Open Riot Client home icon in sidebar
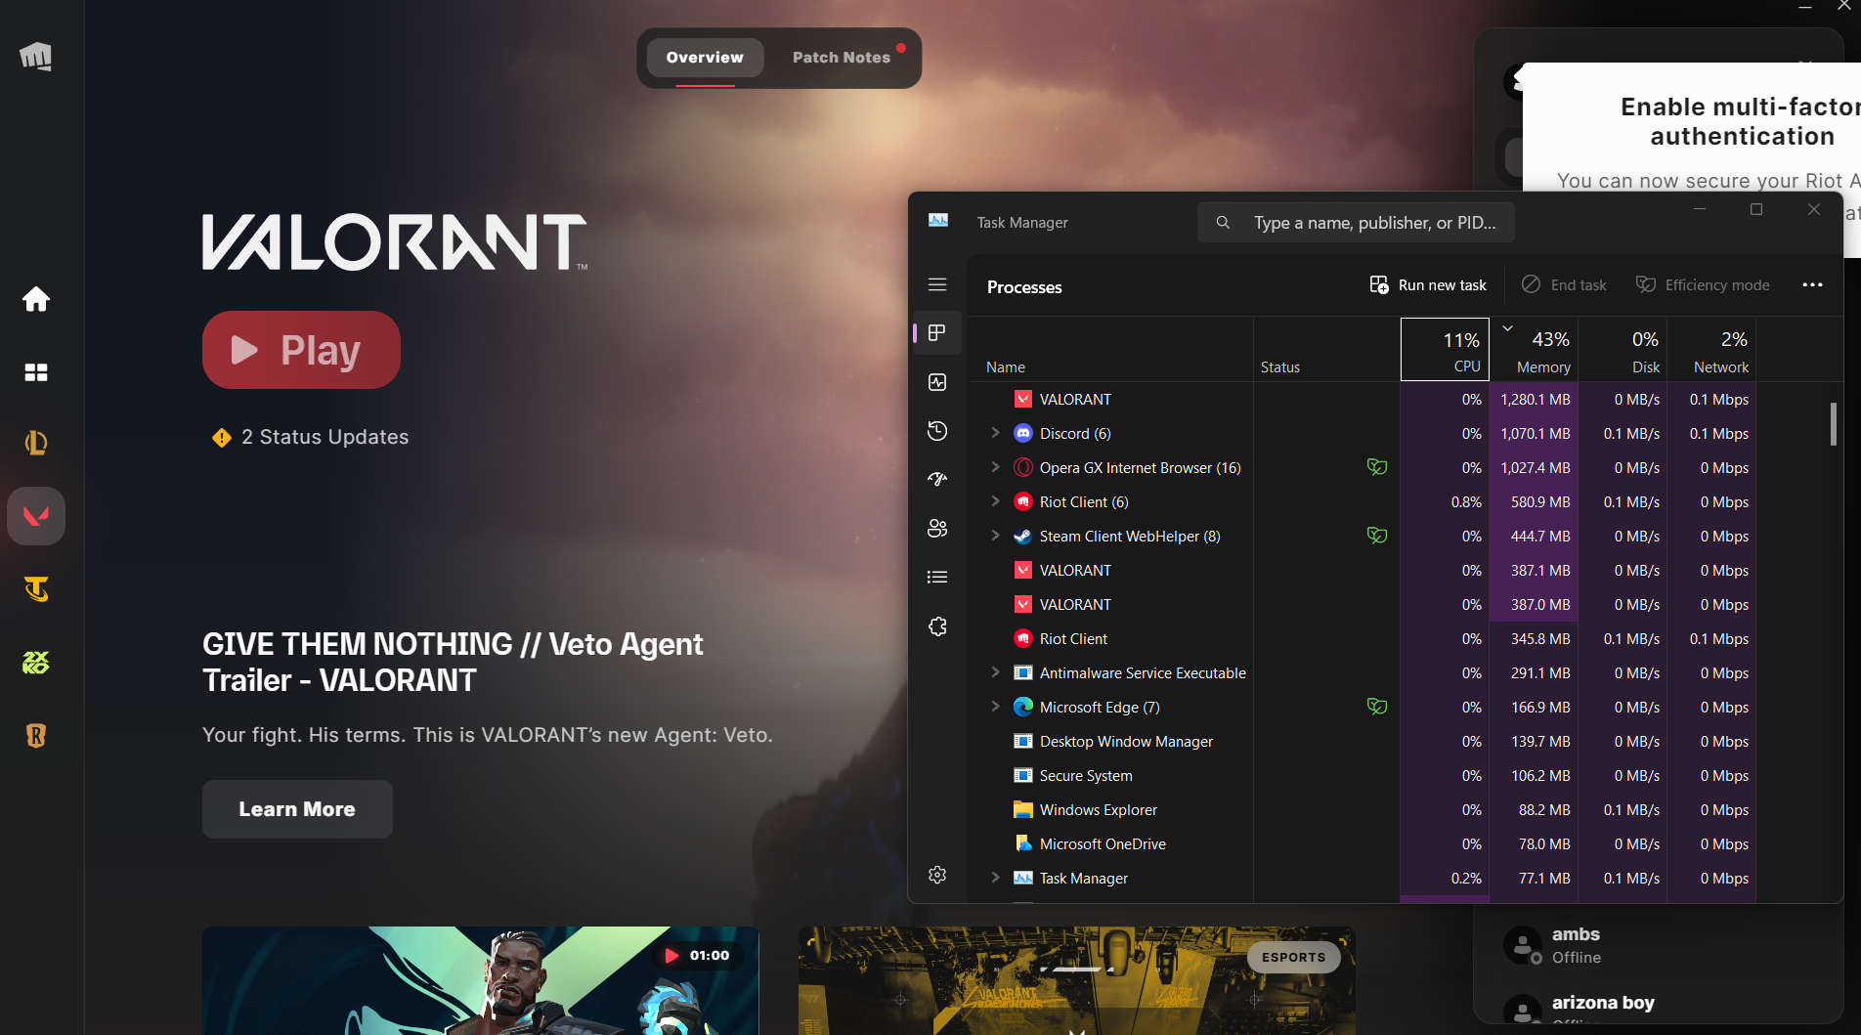The image size is (1861, 1035). pos(36,299)
